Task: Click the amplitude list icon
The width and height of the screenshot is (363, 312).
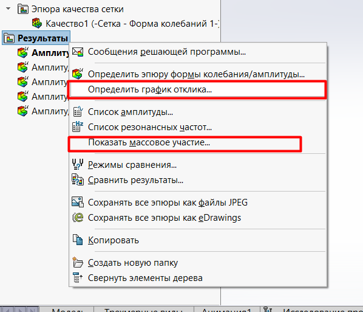Action: coord(78,111)
